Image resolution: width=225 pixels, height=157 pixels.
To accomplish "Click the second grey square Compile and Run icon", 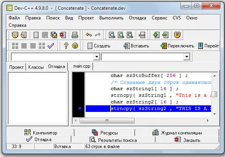I will point(33,46).
